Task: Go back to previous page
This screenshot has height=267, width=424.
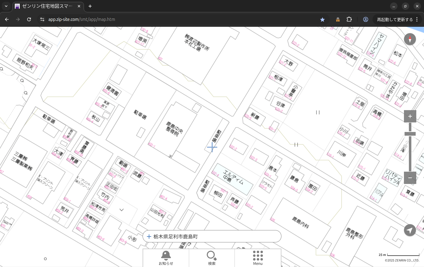Action: [7, 19]
